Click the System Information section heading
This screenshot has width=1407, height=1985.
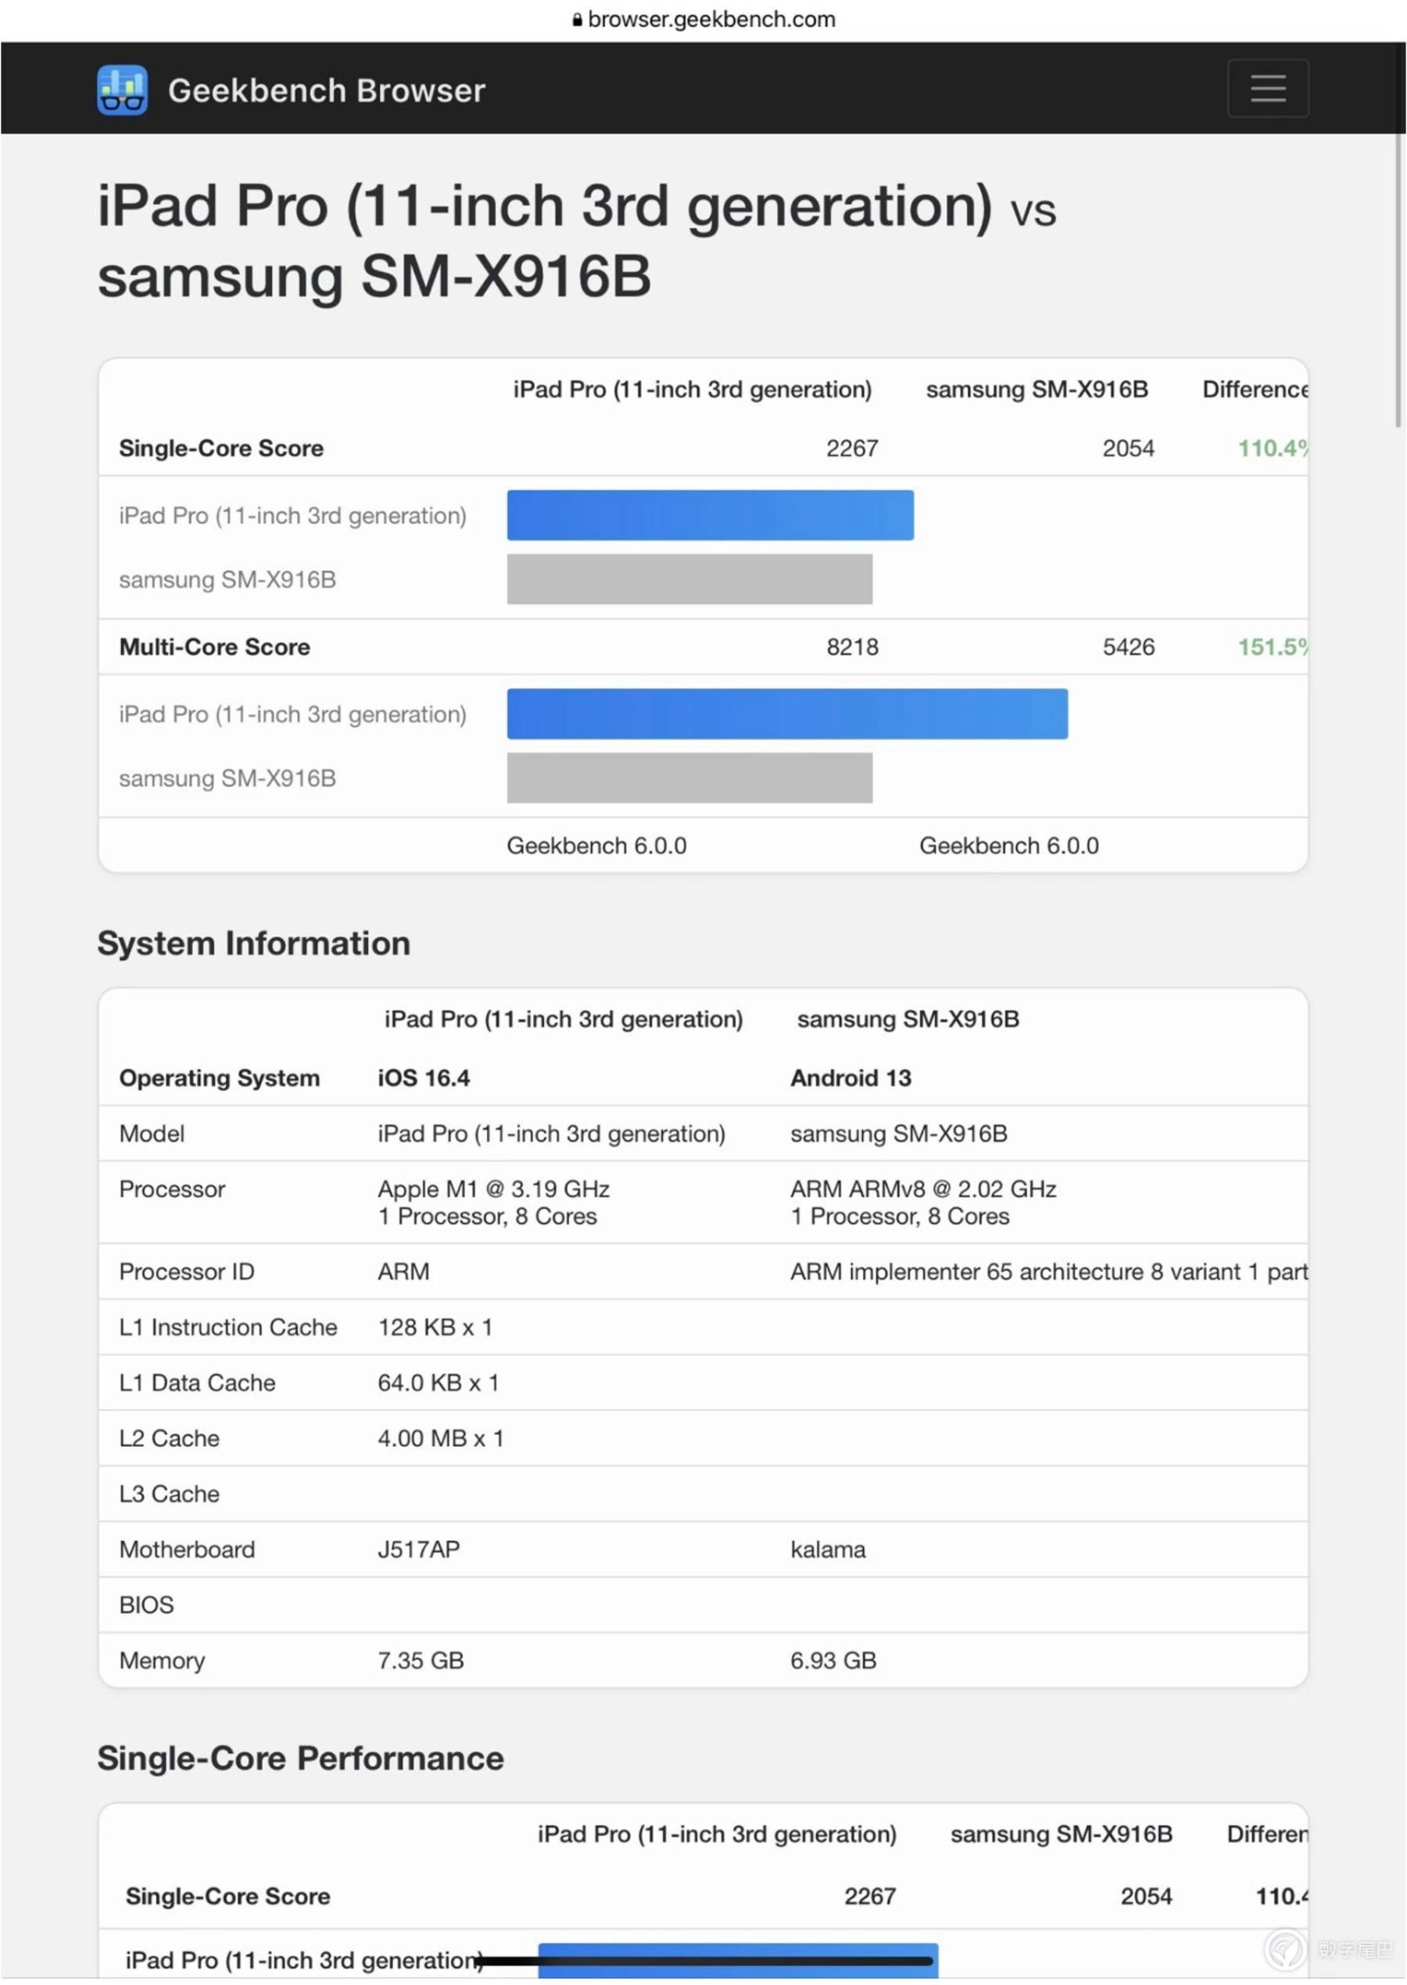click(255, 943)
